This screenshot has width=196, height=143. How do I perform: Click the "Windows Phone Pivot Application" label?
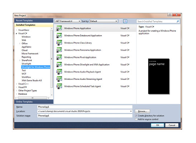click(x=80, y=57)
